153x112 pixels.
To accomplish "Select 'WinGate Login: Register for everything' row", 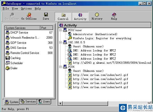I will point(102,38).
